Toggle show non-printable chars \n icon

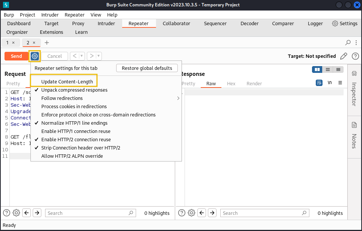tap(330, 83)
